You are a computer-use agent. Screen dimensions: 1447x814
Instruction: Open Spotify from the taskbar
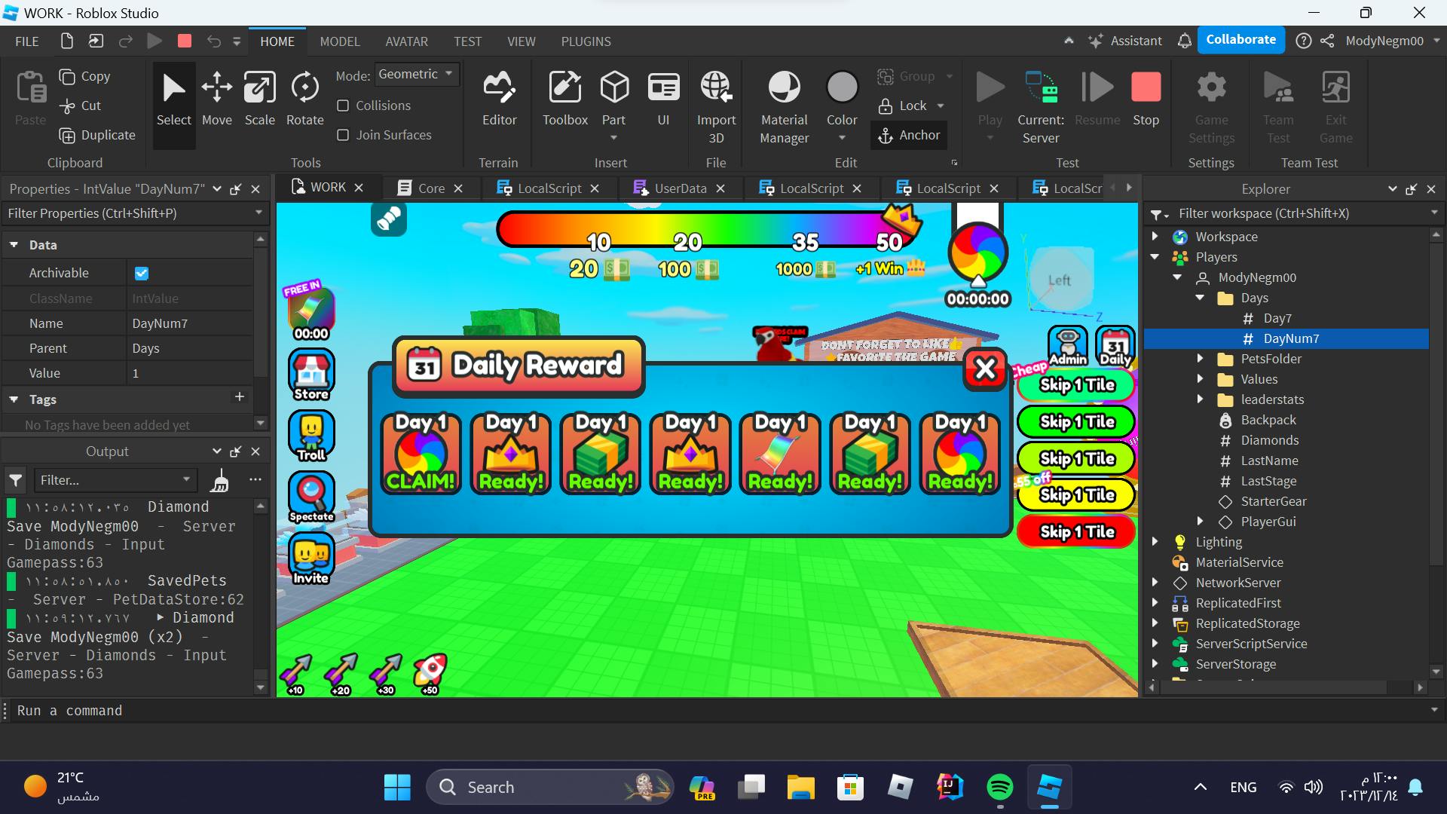(x=999, y=788)
